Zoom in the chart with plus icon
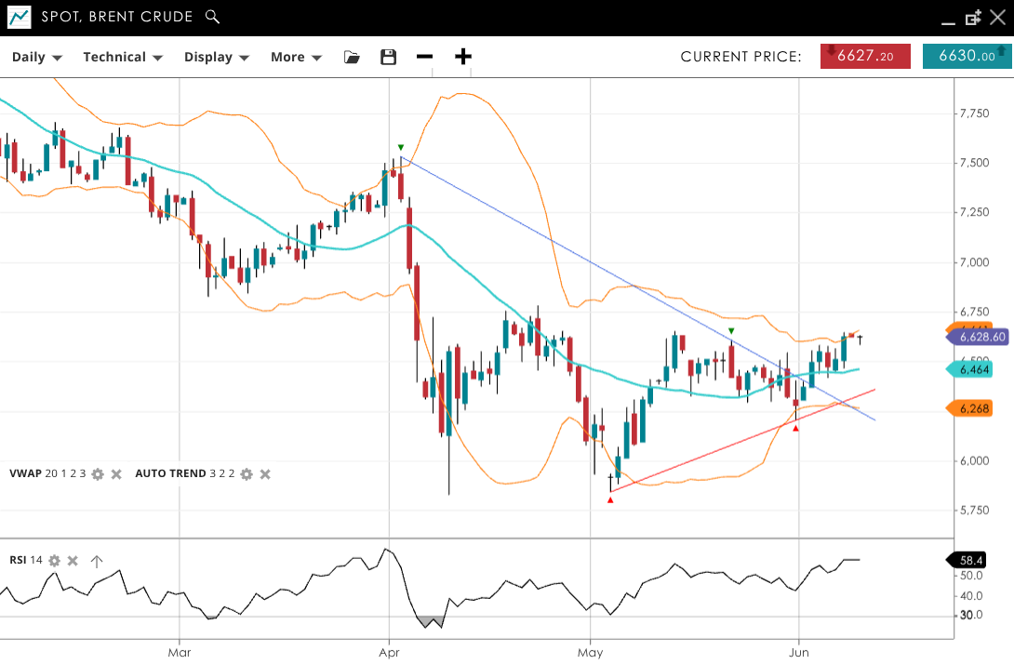The width and height of the screenshot is (1014, 665). tap(463, 57)
